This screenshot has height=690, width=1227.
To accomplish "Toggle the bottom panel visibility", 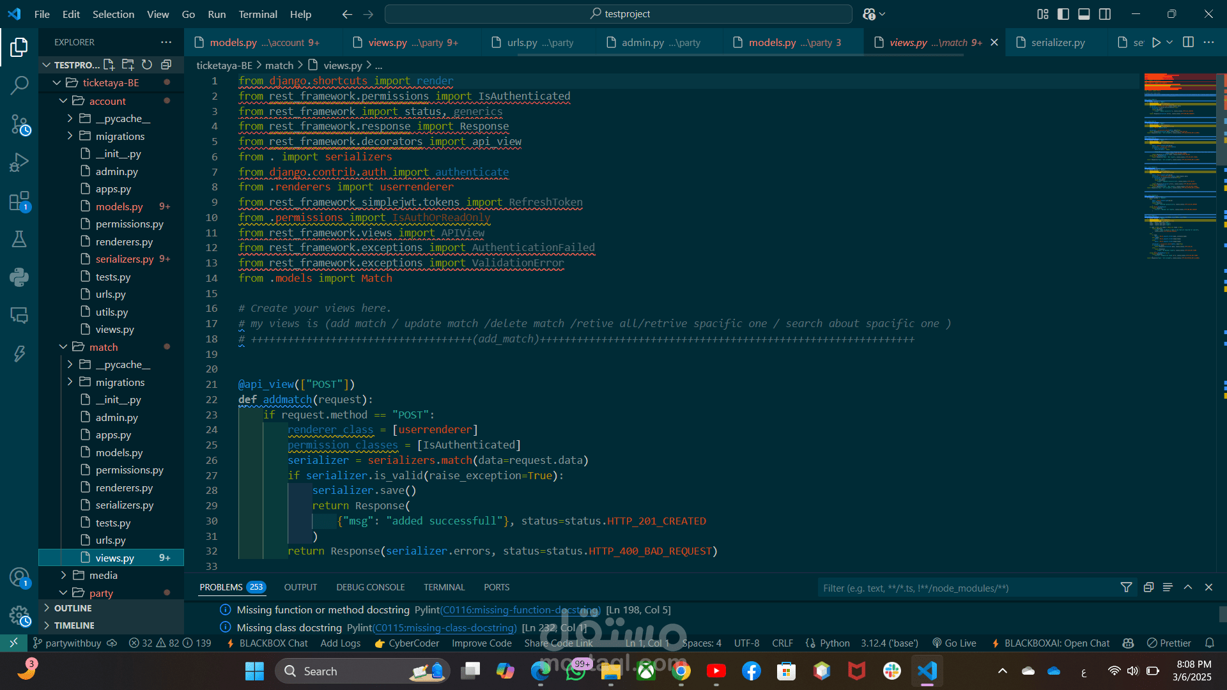I will [1084, 14].
